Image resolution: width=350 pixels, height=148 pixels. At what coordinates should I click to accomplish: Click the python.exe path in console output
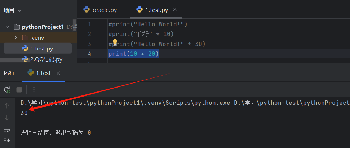[125, 103]
